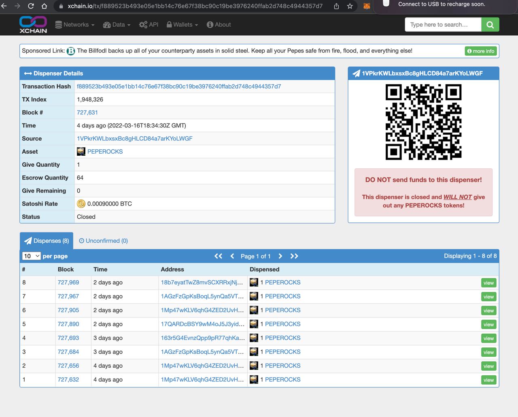518x417 pixels.
Task: Click PEPEROCKS thumbnail in dispense row 8
Action: click(254, 282)
